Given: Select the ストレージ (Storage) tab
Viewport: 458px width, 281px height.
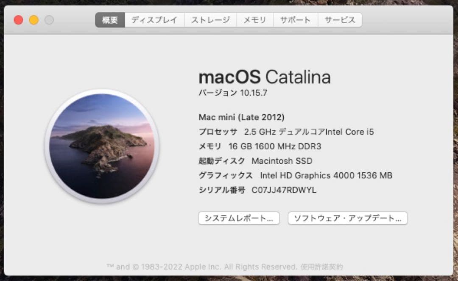Looking at the screenshot, I should 210,19.
